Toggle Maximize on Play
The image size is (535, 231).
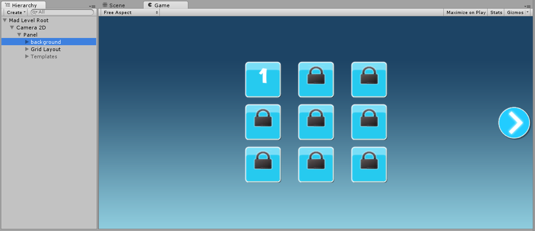(466, 13)
